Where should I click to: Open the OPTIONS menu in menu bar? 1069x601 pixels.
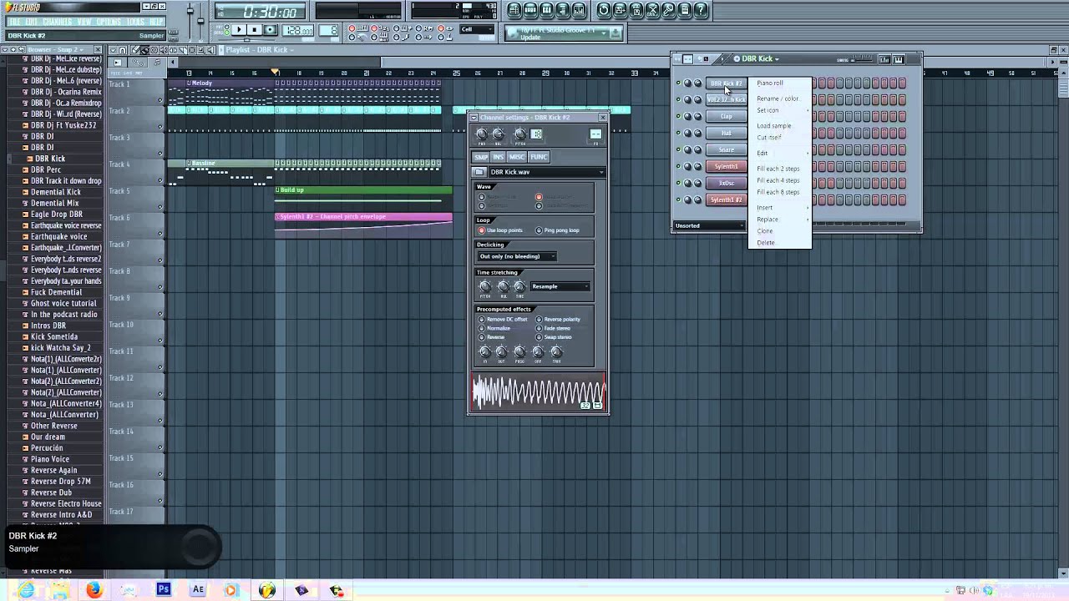(x=109, y=22)
